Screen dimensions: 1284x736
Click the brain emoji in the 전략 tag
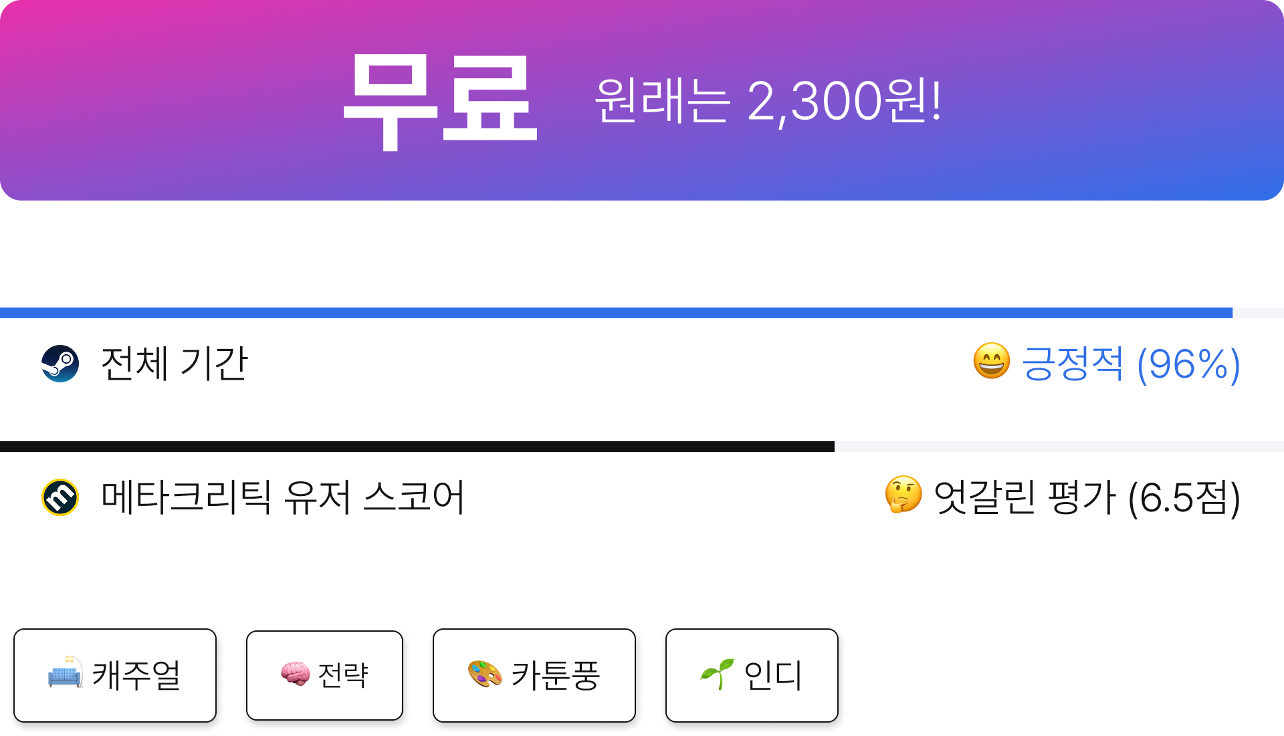(295, 674)
